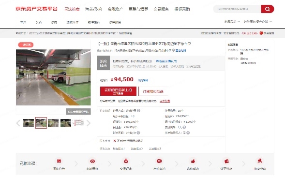Click the red status badge above the photo
Viewport: 285px width, 178px height.
pos(26,44)
